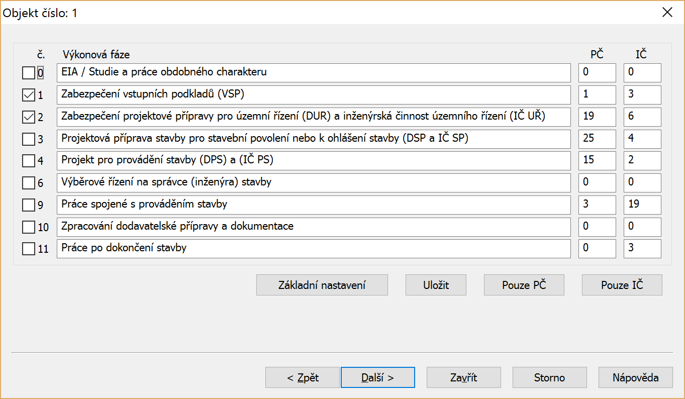Select checkbox for phase 11
The width and height of the screenshot is (685, 399).
(x=29, y=249)
